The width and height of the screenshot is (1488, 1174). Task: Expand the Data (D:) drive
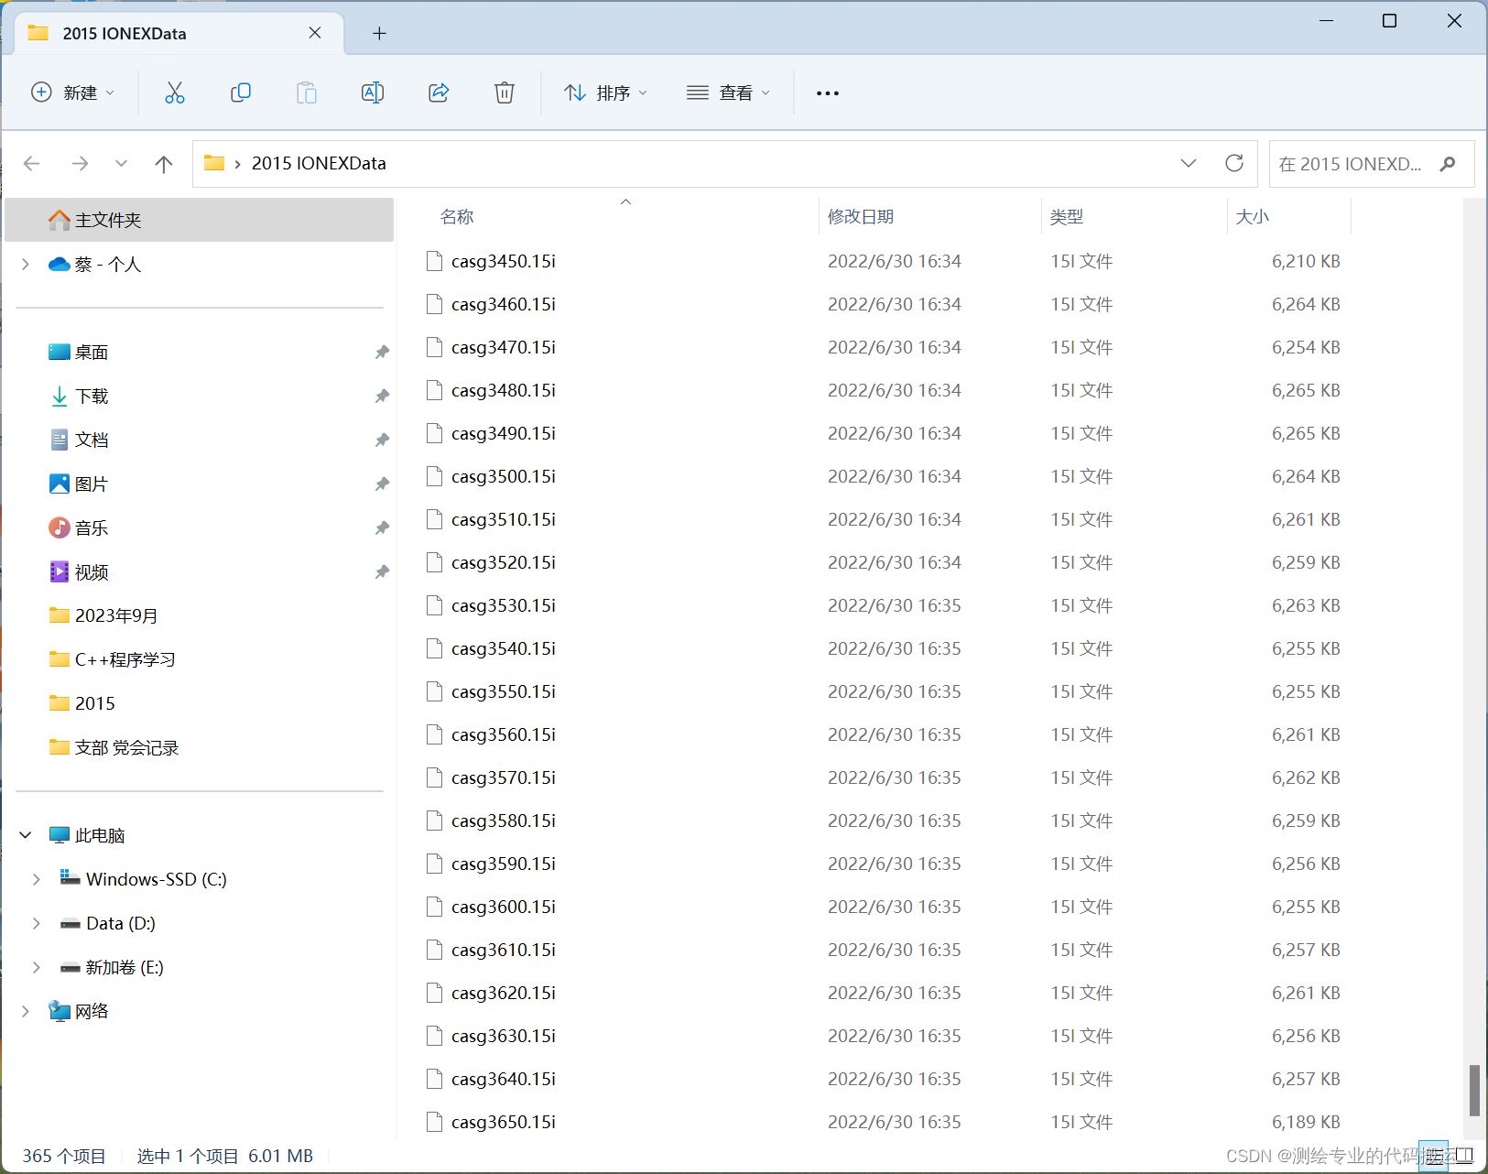pyautogui.click(x=37, y=923)
